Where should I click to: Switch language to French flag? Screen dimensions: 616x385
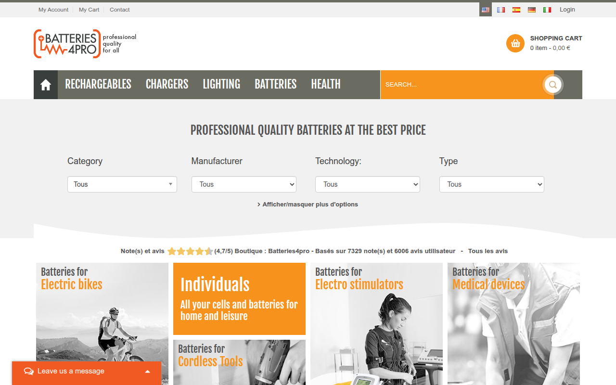(x=501, y=10)
